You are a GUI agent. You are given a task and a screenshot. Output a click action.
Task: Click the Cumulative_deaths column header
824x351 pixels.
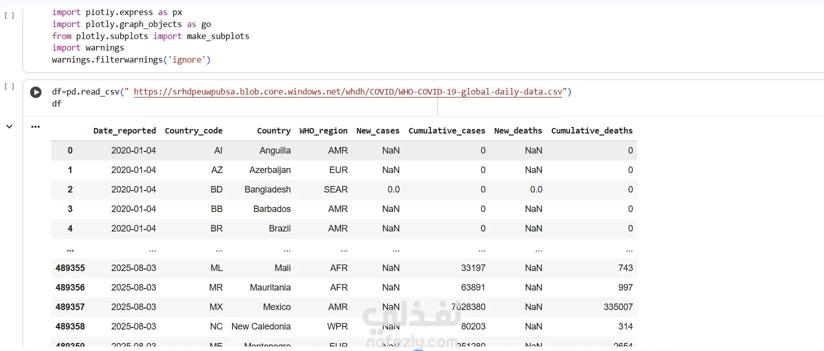[592, 131]
